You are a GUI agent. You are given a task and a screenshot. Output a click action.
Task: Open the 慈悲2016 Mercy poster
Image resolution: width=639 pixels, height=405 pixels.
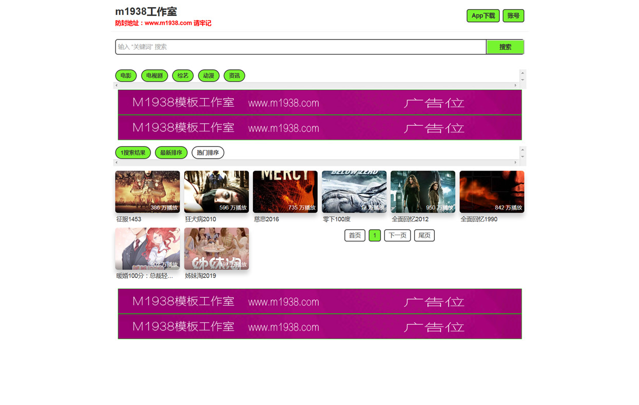click(285, 192)
